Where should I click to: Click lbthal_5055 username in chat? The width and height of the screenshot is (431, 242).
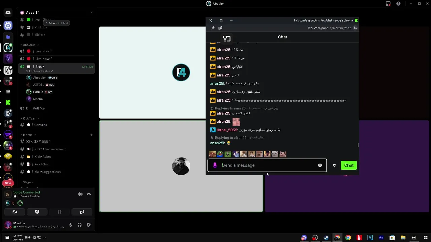click(227, 130)
